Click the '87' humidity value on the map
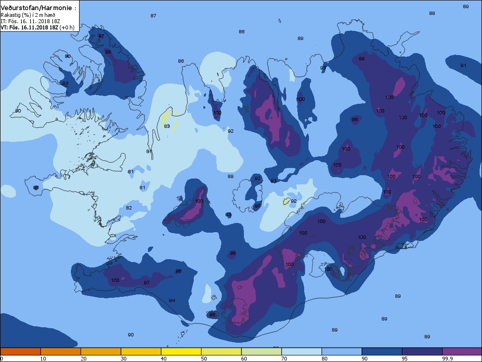Viewport: 482px width, 362px height. click(153, 16)
